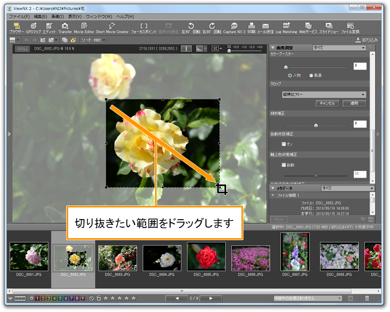390x312 pixels.
Task: Apply label 9 color tag
Action: click(x=83, y=298)
